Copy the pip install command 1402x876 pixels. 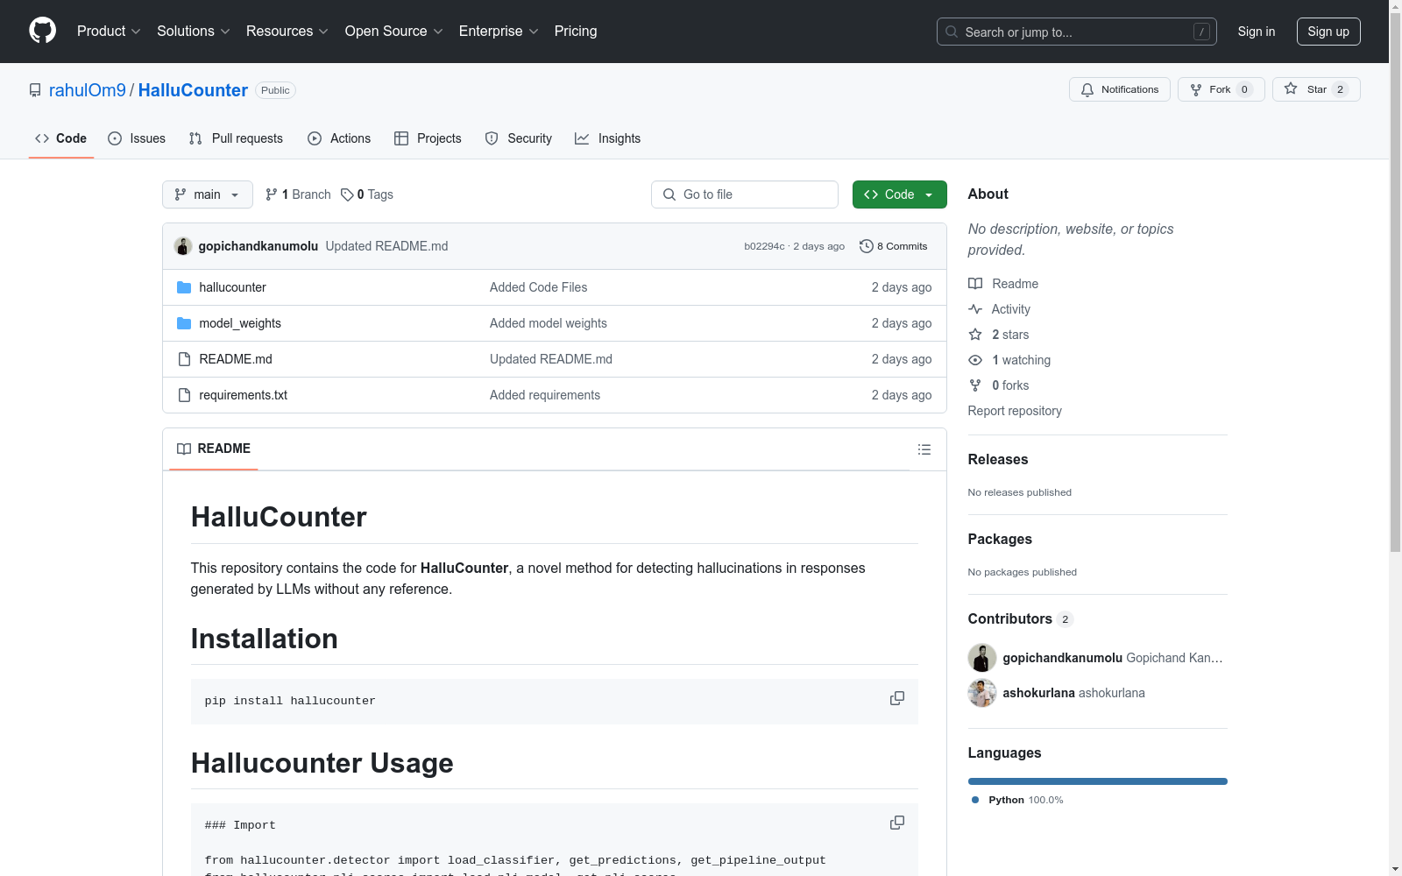897,698
